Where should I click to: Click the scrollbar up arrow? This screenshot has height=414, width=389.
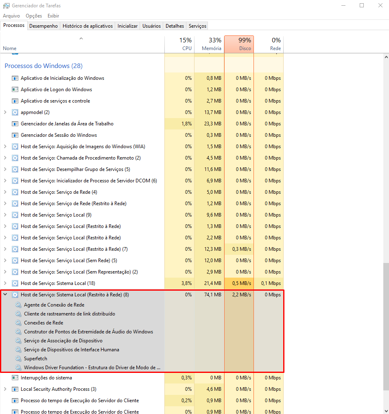[386, 57]
